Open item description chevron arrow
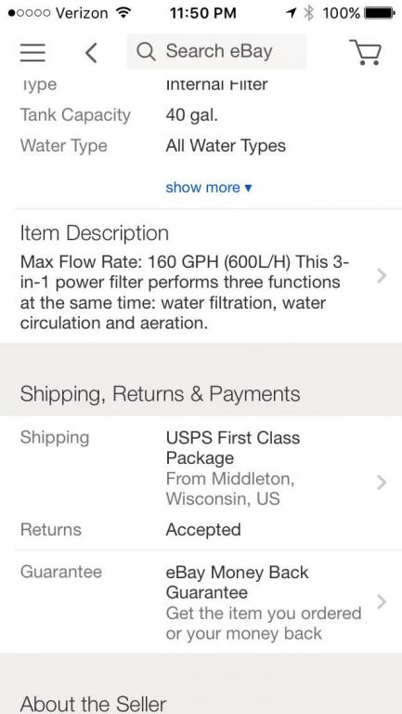This screenshot has height=714, width=402. click(382, 275)
